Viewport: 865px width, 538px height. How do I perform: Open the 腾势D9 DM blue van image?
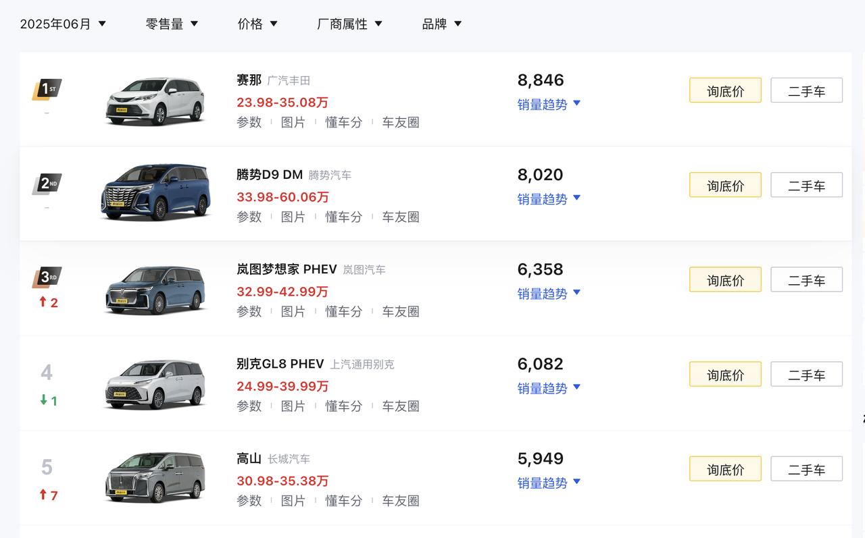[156, 192]
